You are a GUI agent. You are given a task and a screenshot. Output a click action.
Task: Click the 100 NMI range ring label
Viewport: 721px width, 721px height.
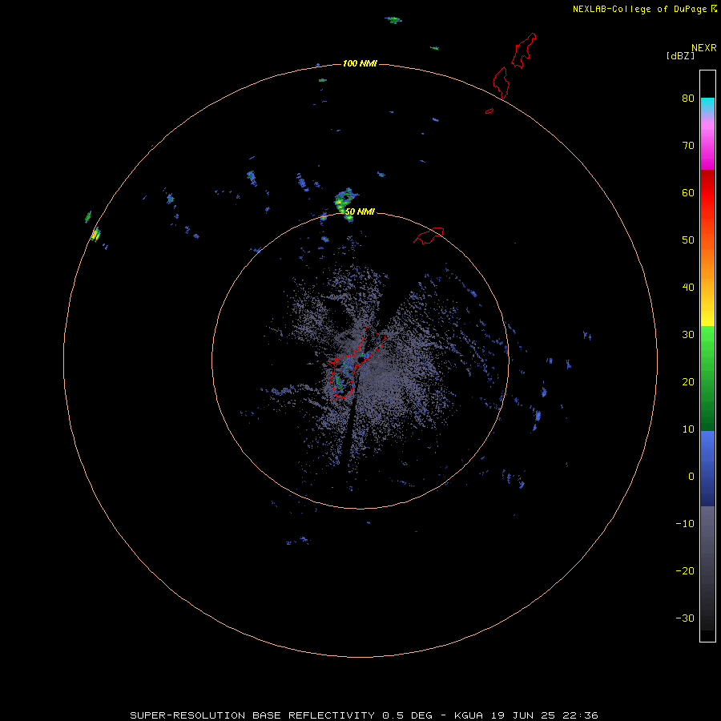360,63
